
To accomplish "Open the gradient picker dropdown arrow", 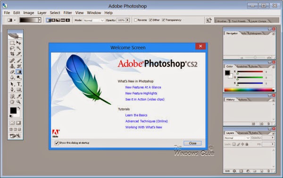I will [x=40, y=20].
